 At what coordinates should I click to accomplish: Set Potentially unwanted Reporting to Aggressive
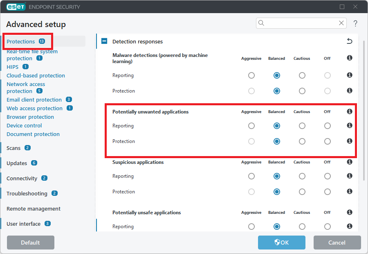[251, 126]
